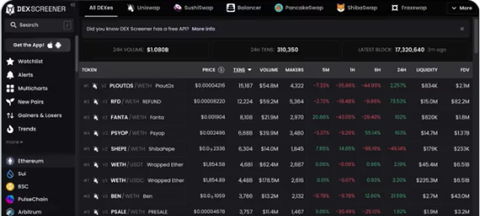Screen dimensions: 480x216
Task: Switch to the Fraxswap tab
Action: pos(409,8)
